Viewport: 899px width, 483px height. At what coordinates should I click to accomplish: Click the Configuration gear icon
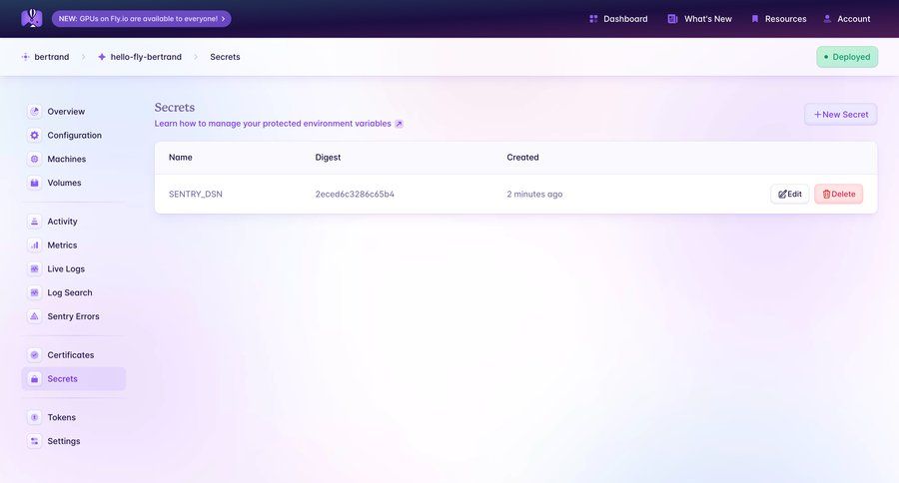(34, 135)
